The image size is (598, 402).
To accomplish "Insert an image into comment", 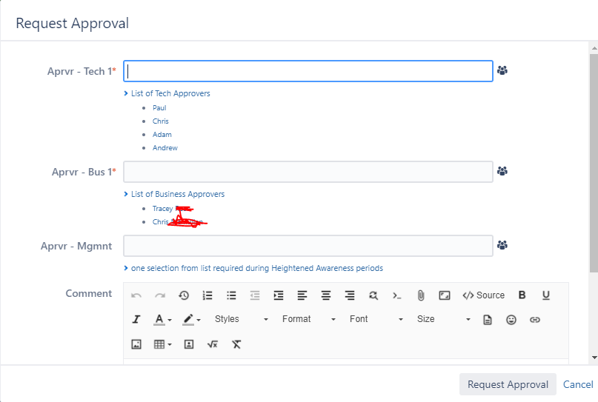I will [x=136, y=344].
